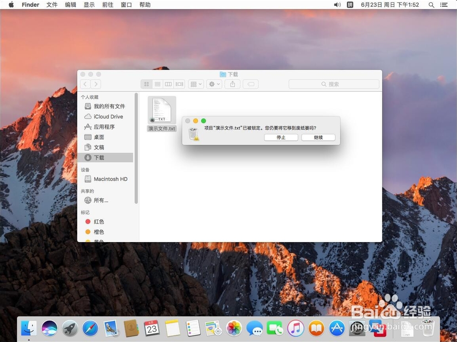Switch Finder to icon view
Image resolution: width=457 pixels, height=342 pixels.
click(x=146, y=84)
